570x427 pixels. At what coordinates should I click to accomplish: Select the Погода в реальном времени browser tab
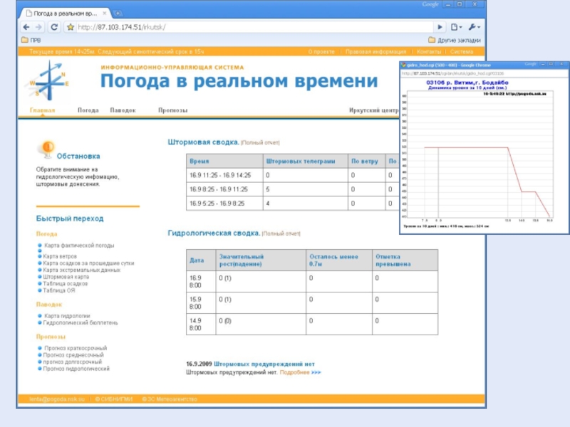tap(66, 14)
